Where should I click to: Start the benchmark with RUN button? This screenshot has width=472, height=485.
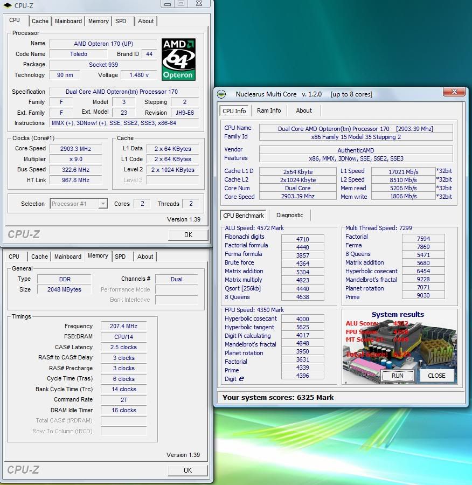click(398, 376)
